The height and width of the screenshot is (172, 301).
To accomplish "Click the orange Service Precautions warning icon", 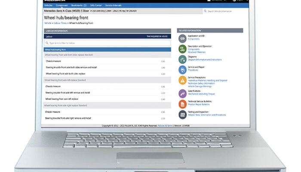I will click(182, 80).
